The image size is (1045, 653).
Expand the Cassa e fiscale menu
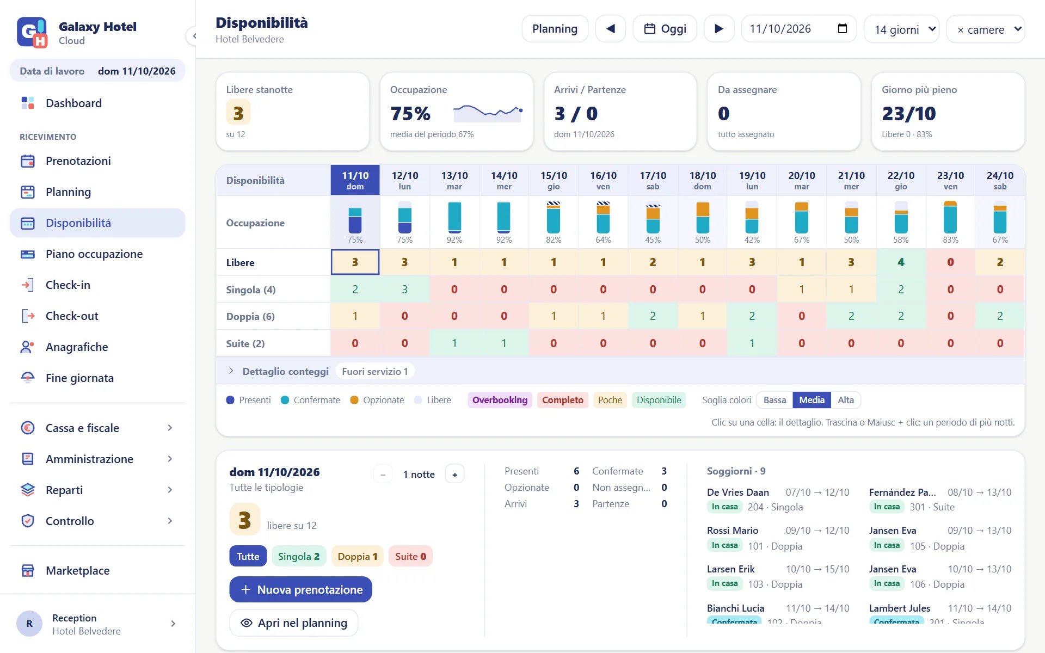pyautogui.click(x=97, y=428)
